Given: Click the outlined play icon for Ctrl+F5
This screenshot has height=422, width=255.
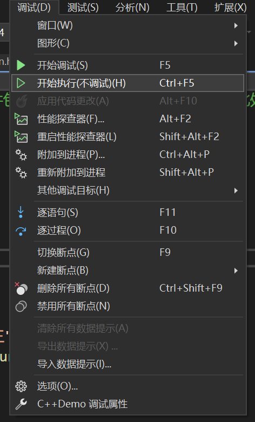Looking at the screenshot, I should pyautogui.click(x=21, y=83).
